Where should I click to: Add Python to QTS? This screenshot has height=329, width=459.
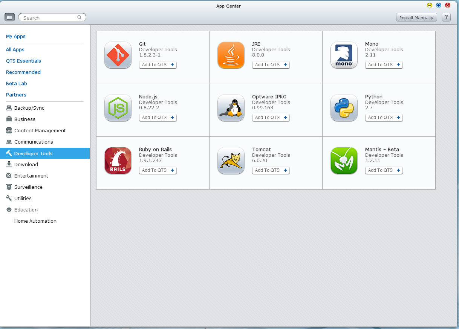384,118
